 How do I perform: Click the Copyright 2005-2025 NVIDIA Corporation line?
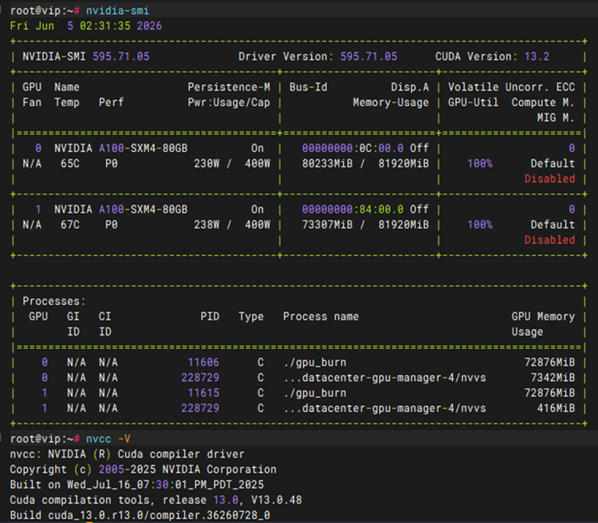click(x=143, y=469)
